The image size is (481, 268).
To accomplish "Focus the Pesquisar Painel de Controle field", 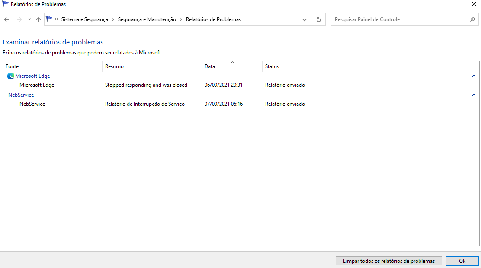I will pyautogui.click(x=400, y=19).
